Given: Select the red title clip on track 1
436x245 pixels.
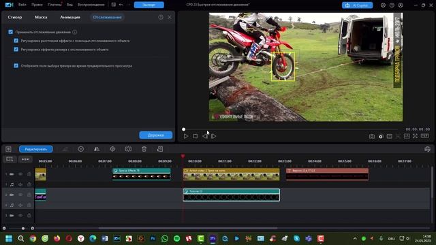Looking at the screenshot, I should pyautogui.click(x=327, y=174).
